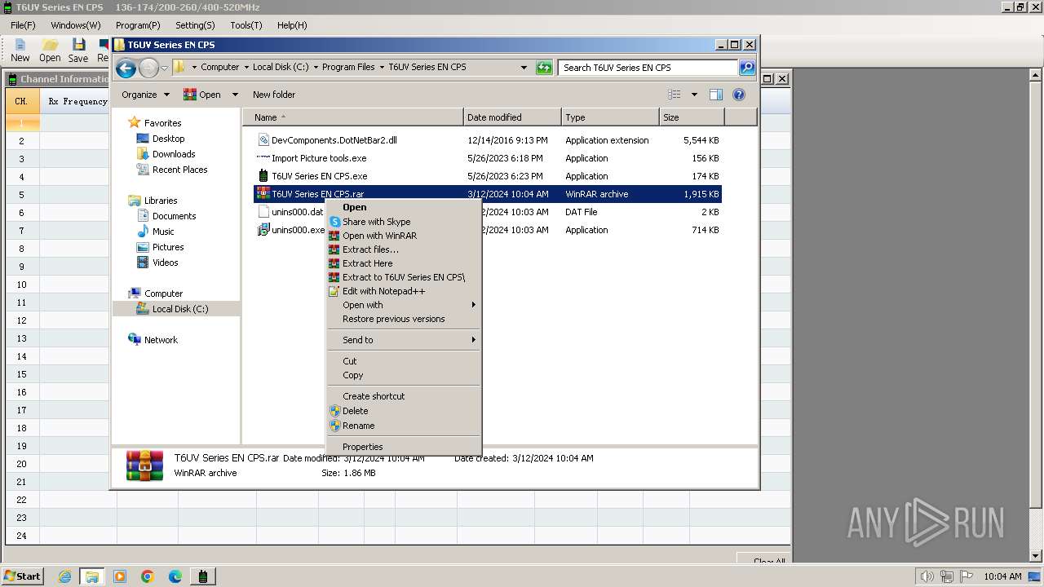1044x587 pixels.
Task: Select Restore previous versions
Action: (403, 319)
